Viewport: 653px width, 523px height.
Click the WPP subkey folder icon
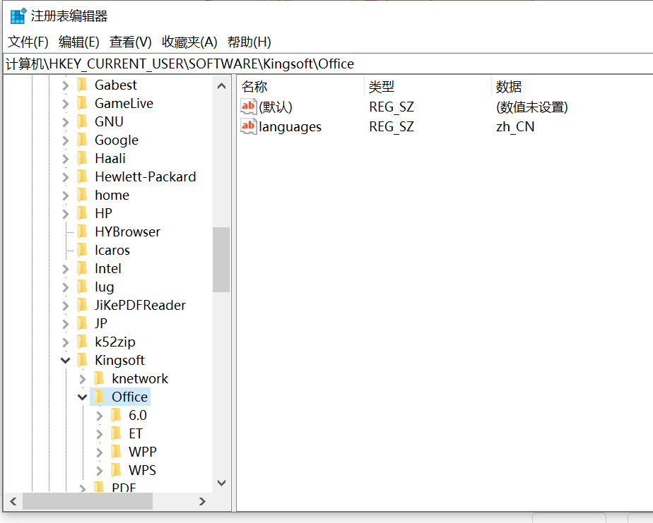point(117,452)
